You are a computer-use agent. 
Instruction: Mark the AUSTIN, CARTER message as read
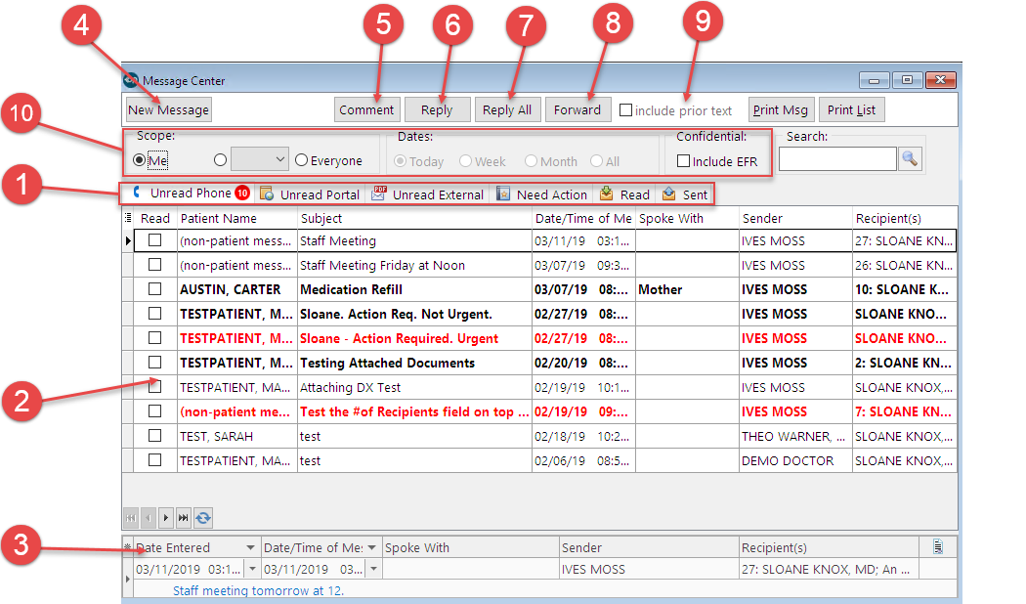154,289
